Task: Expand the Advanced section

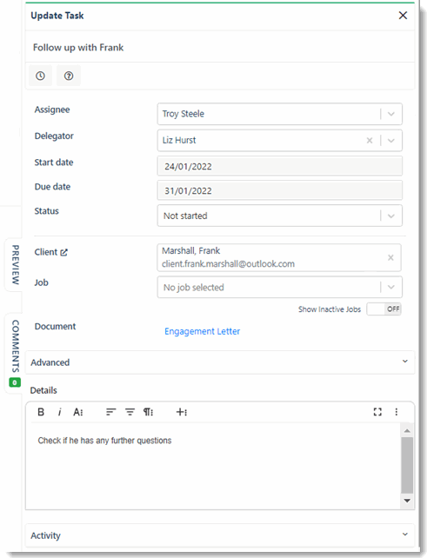Action: click(220, 362)
